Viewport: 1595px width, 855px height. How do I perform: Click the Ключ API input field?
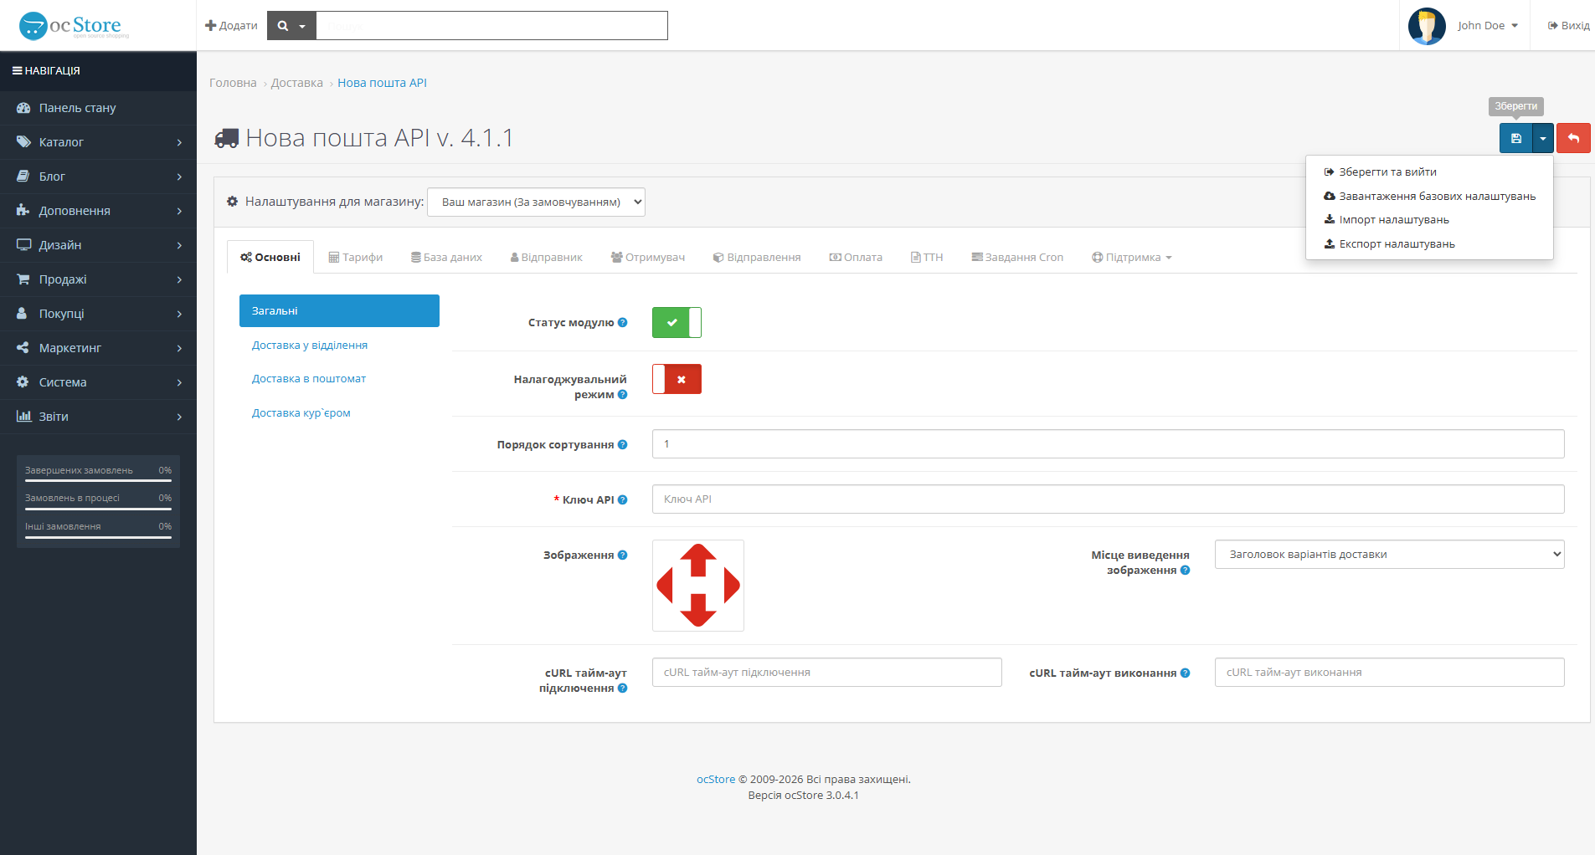(x=1108, y=499)
